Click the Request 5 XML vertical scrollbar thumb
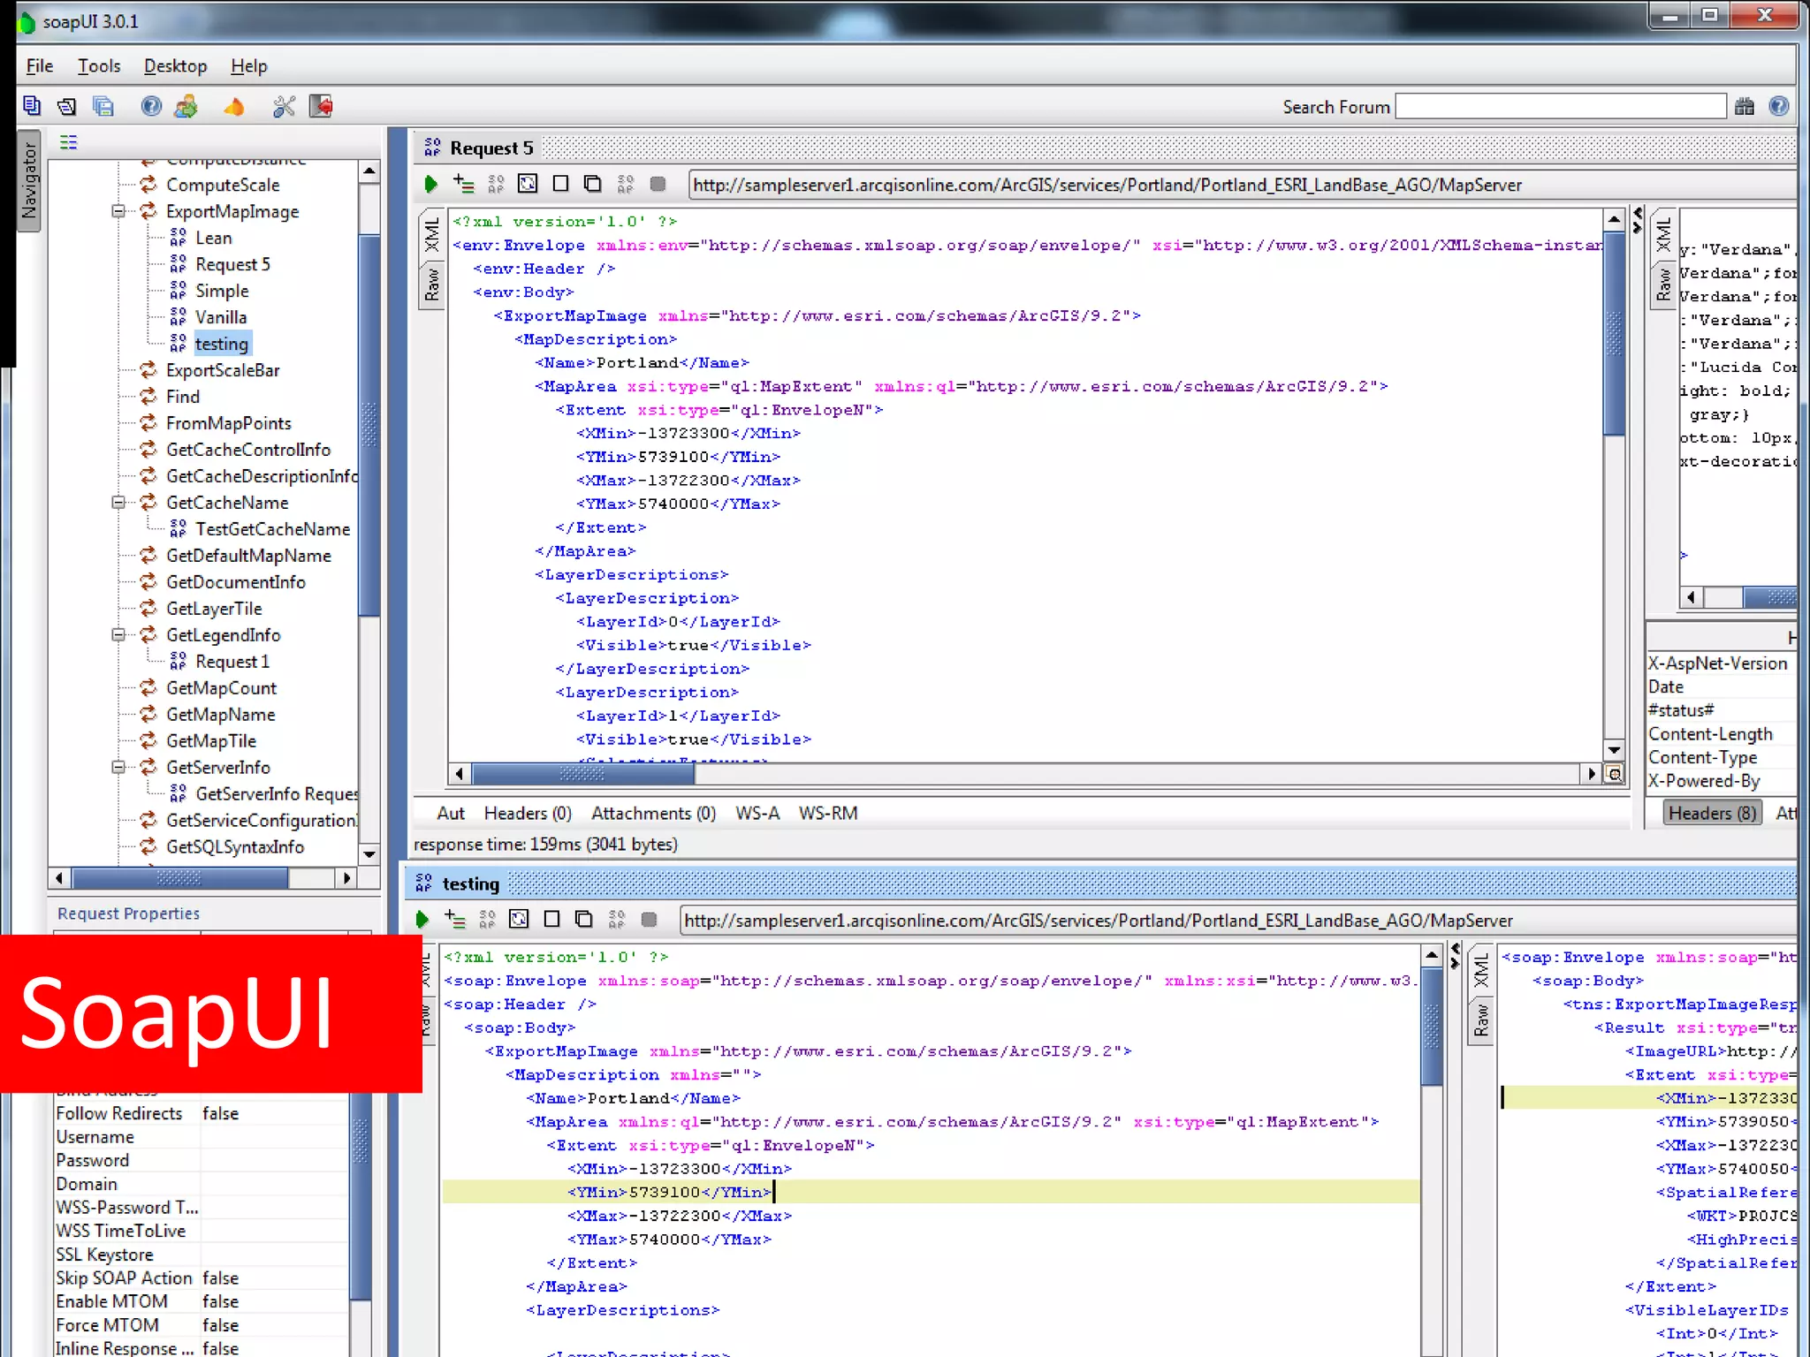This screenshot has width=1810, height=1357. 1614,334
